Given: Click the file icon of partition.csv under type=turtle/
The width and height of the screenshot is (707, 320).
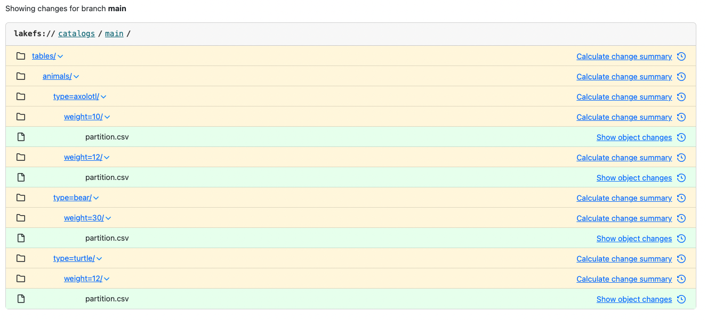Looking at the screenshot, I should click(21, 299).
